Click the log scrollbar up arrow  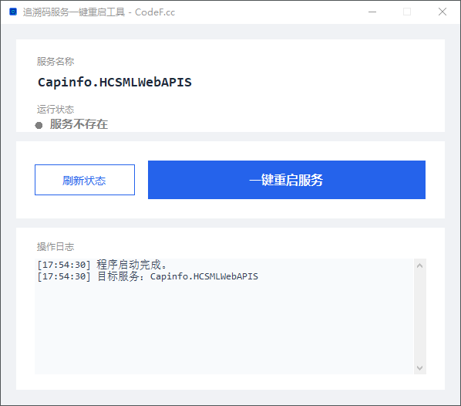tap(420, 266)
